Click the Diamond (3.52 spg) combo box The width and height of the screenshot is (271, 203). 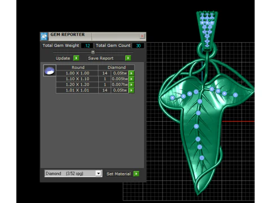click(x=73, y=173)
